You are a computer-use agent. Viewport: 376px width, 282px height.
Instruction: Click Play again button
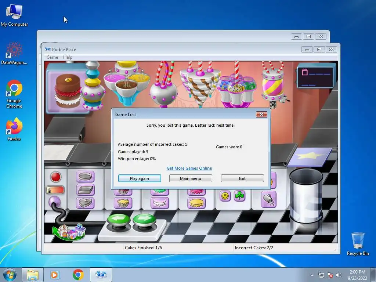point(140,178)
